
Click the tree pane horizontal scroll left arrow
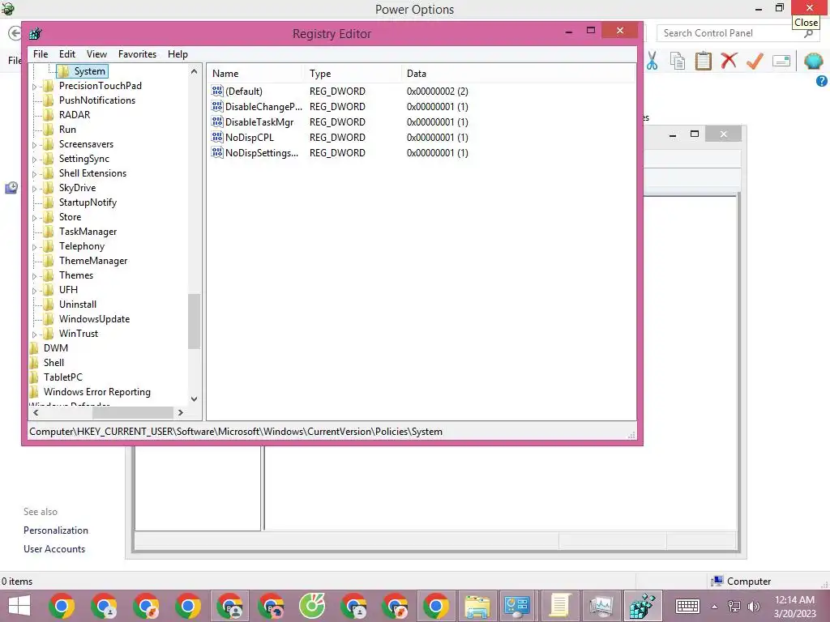(36, 412)
